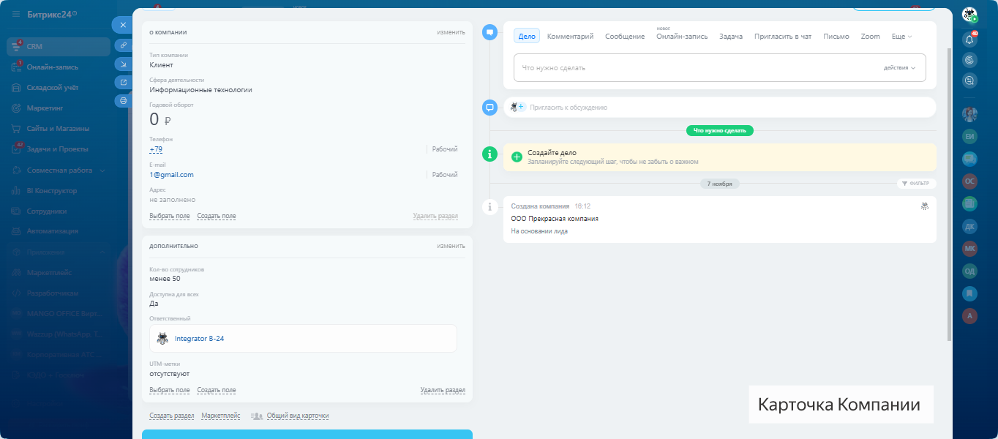This screenshot has height=439, width=998.
Task: Open CRM section in sidebar
Action: pos(58,46)
